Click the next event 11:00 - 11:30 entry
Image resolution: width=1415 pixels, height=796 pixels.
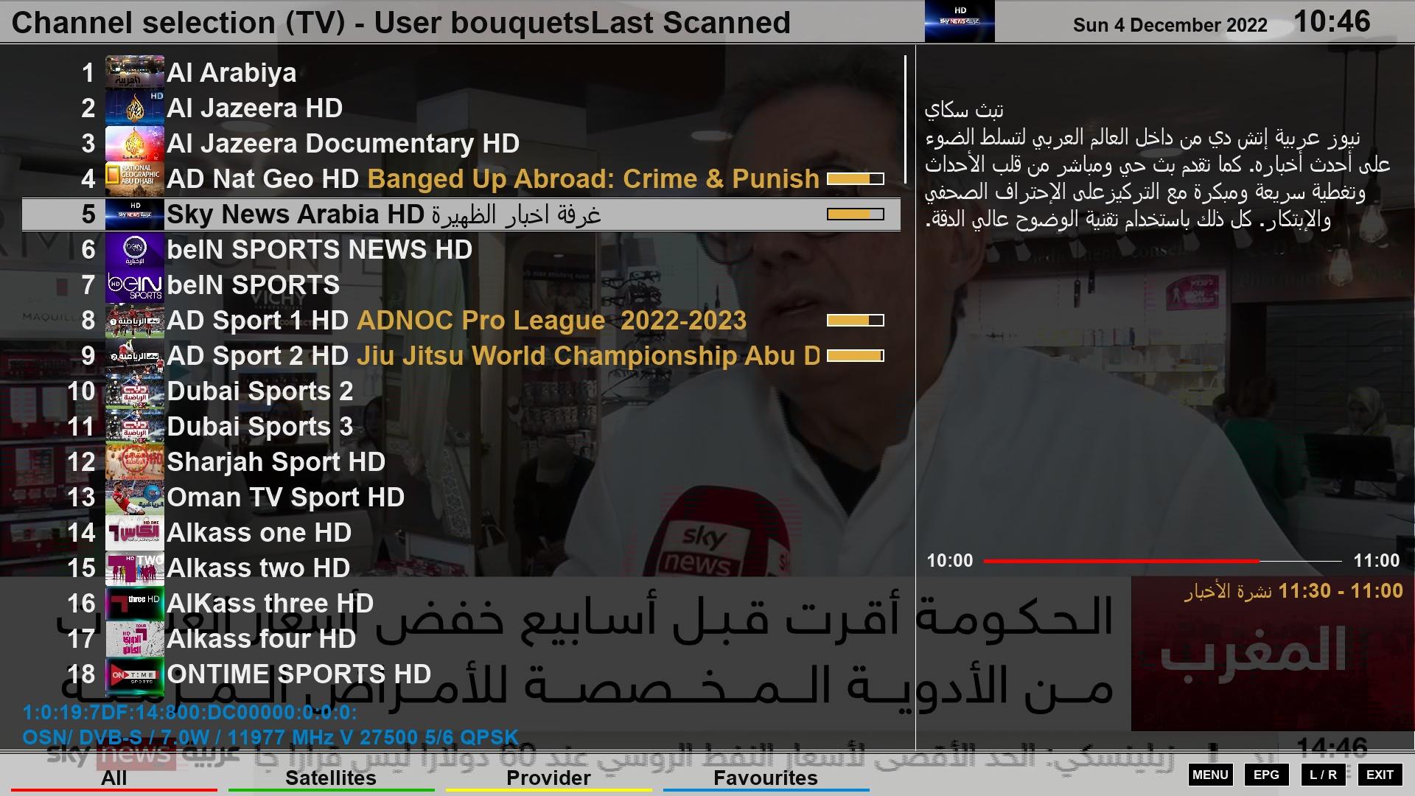point(1294,591)
